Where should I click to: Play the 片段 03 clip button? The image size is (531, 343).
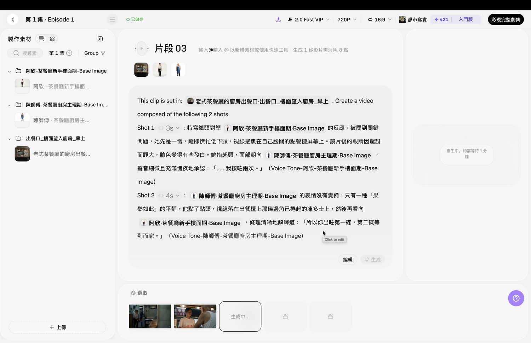pyautogui.click(x=142, y=48)
